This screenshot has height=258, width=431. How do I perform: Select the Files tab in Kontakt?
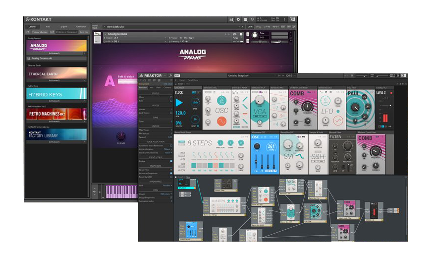[48, 27]
